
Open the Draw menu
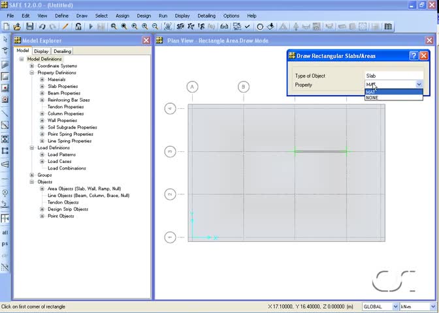point(82,16)
